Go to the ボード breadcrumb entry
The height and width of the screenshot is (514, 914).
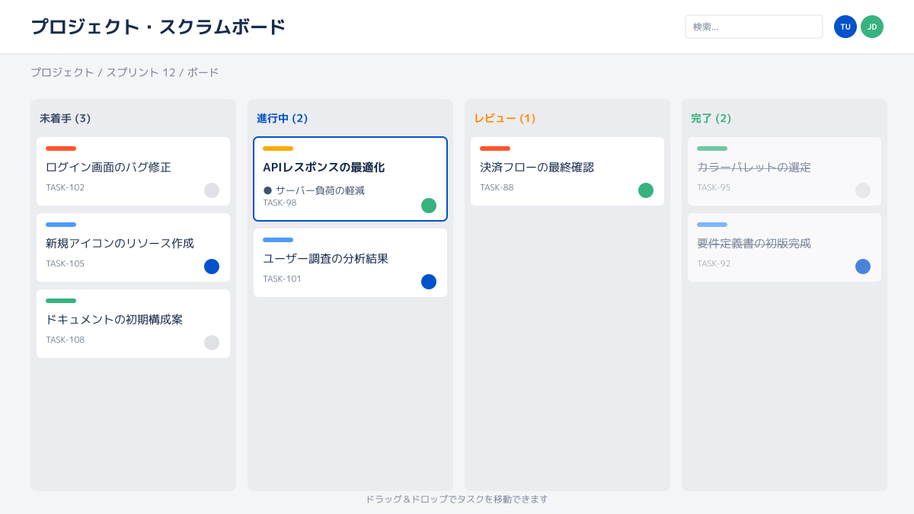203,72
